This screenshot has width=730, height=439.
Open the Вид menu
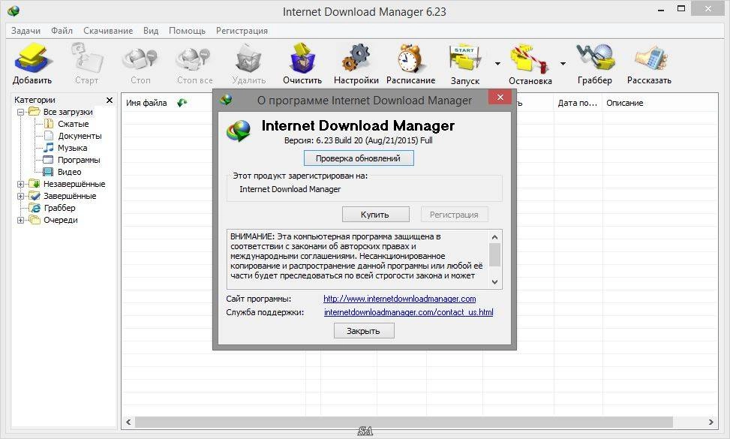click(151, 31)
